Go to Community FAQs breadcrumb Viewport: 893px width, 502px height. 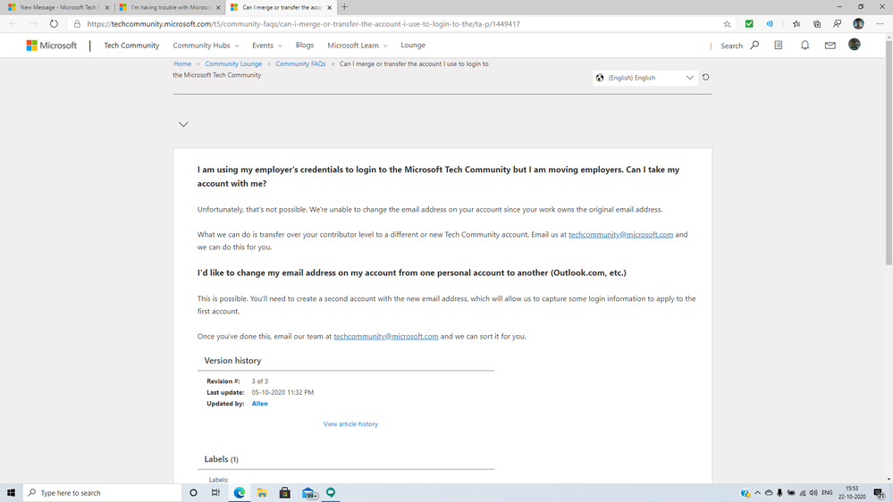(x=300, y=63)
